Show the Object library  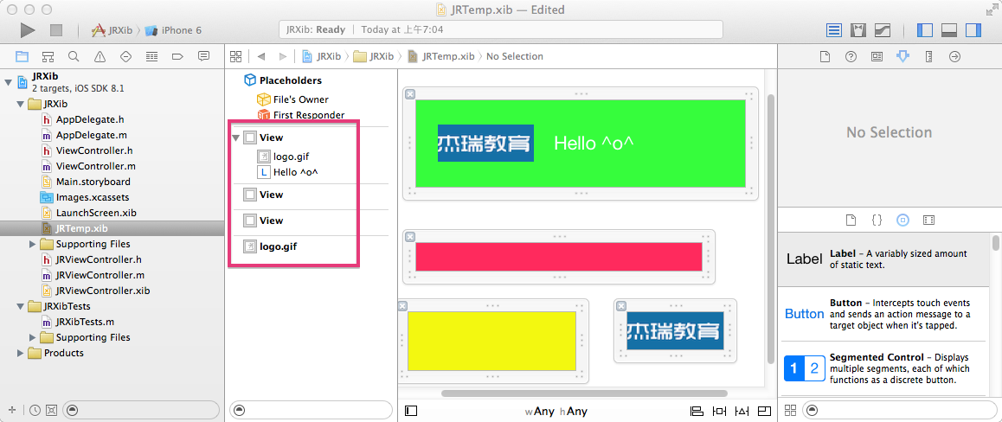pyautogui.click(x=902, y=220)
